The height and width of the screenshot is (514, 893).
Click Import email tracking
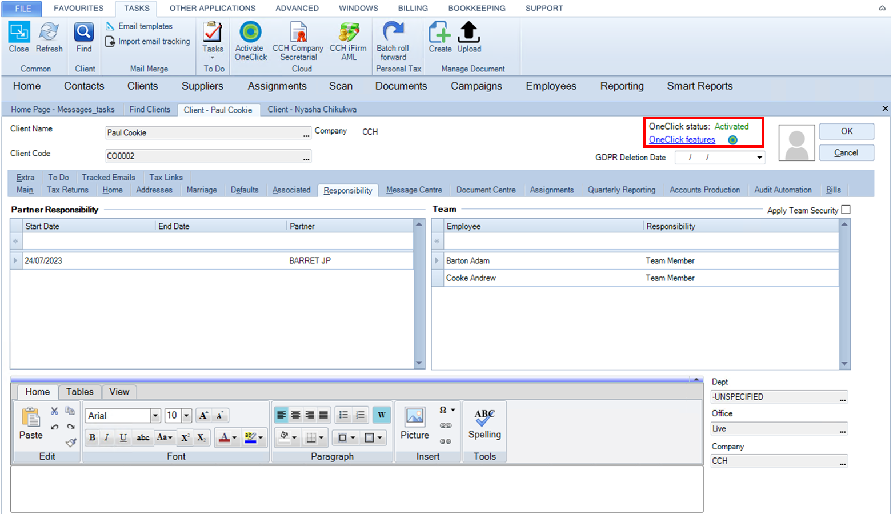pos(148,42)
